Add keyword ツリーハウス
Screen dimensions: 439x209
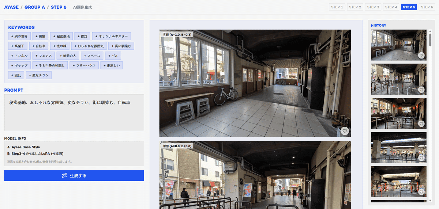(x=85, y=65)
